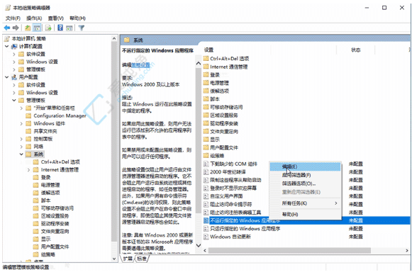
Task: Click description pane scrollbar down arrow
Action: click(199, 246)
